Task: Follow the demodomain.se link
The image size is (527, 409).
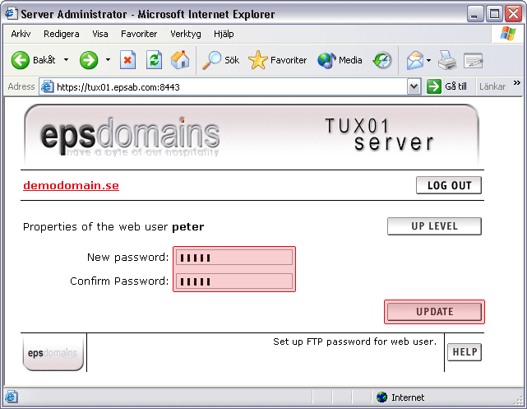Action: 71,185
